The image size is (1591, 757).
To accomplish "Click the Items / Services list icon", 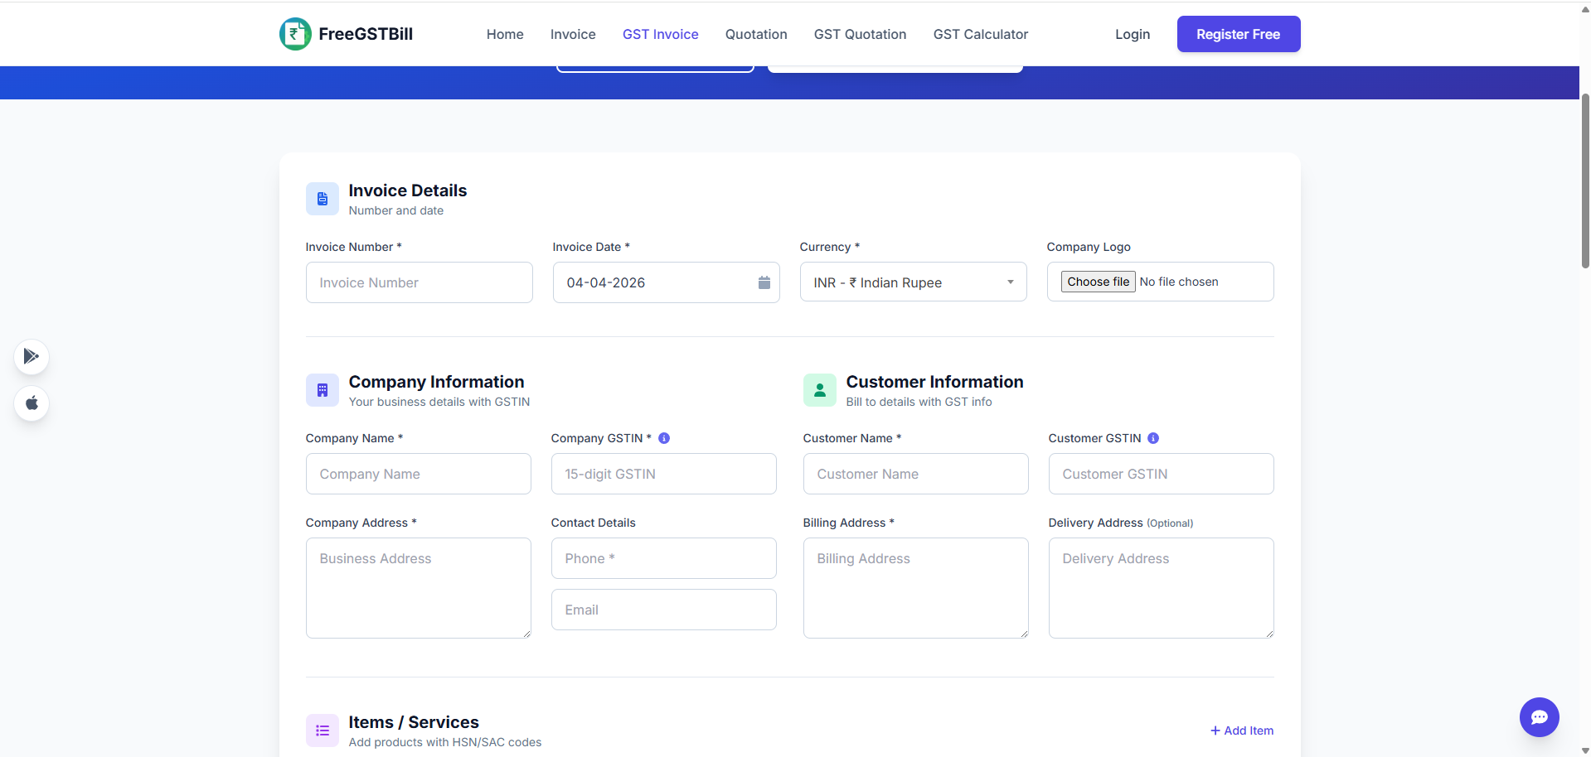I will (x=322, y=730).
